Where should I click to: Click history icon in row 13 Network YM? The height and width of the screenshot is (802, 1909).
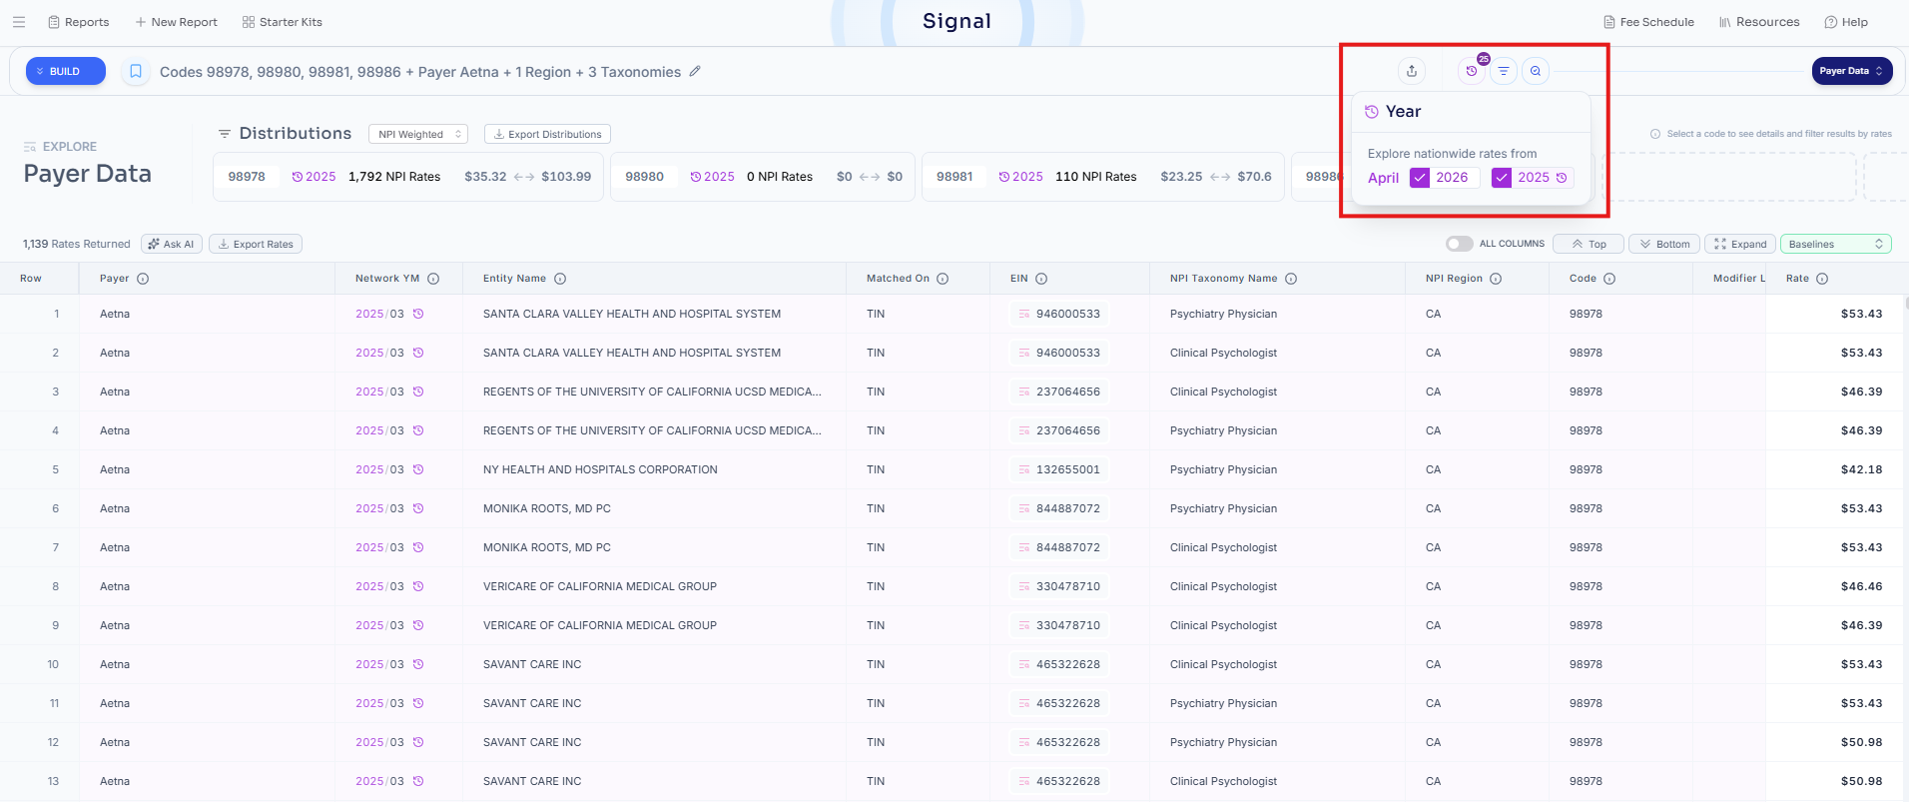point(418,781)
